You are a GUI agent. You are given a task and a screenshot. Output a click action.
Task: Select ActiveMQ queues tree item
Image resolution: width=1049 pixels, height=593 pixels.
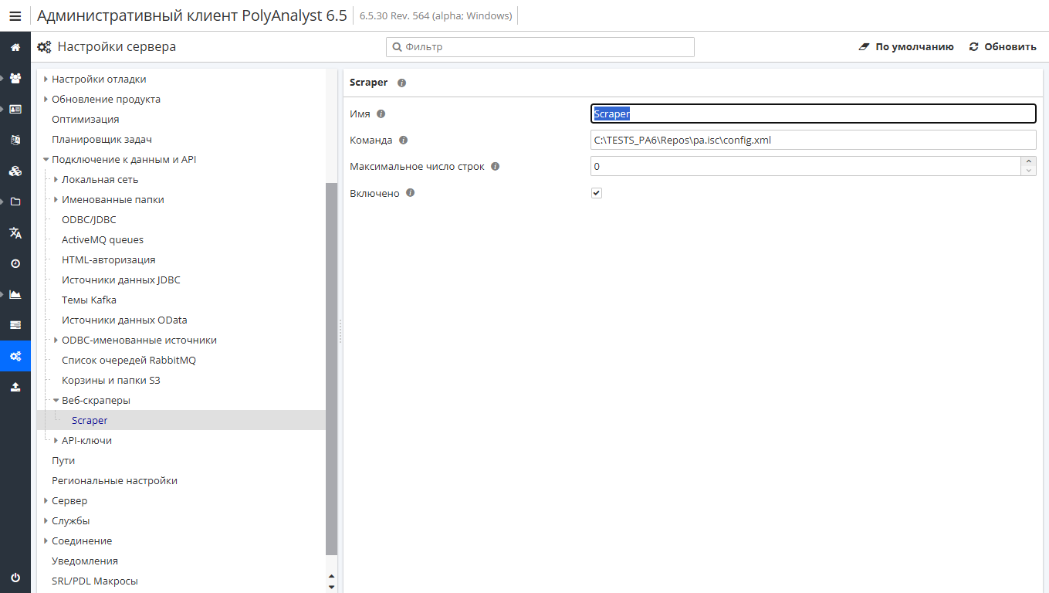pos(103,239)
